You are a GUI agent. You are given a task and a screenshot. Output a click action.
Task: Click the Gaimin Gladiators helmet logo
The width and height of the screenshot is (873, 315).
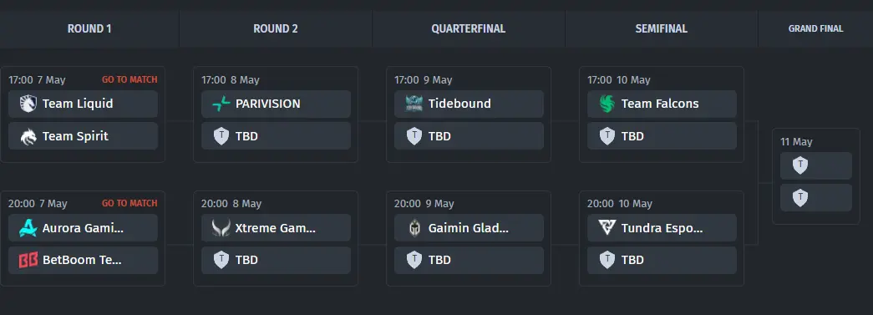[414, 227]
